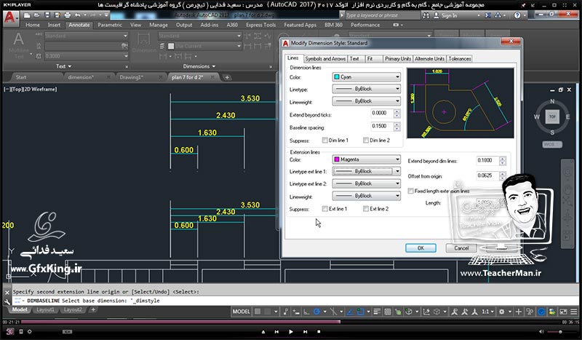Open dimension line Color dropdown showing Cyan
The width and height of the screenshot is (582, 340).
click(x=367, y=77)
